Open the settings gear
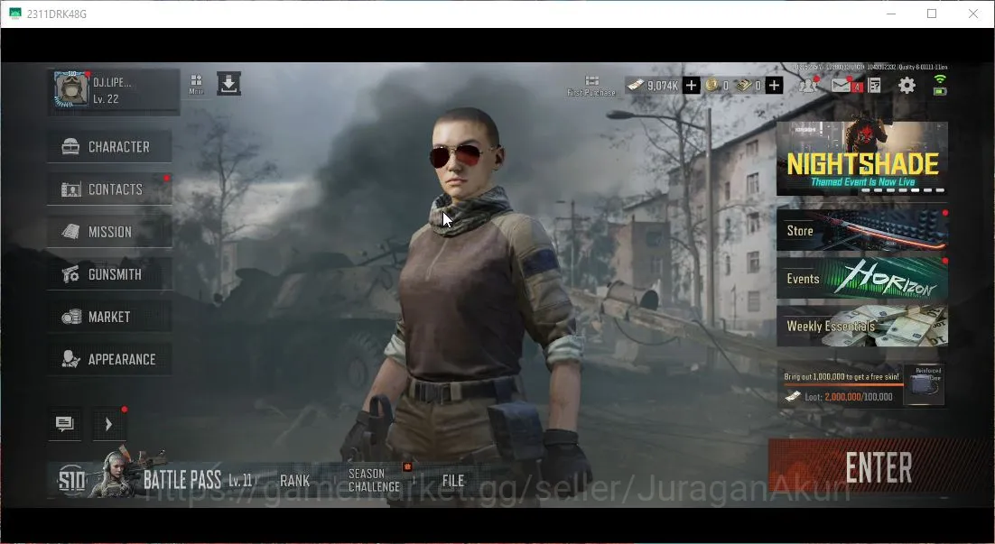This screenshot has width=995, height=544. coord(907,85)
